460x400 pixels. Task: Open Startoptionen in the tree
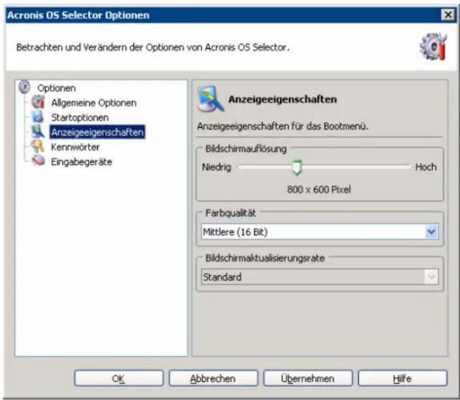pos(80,117)
